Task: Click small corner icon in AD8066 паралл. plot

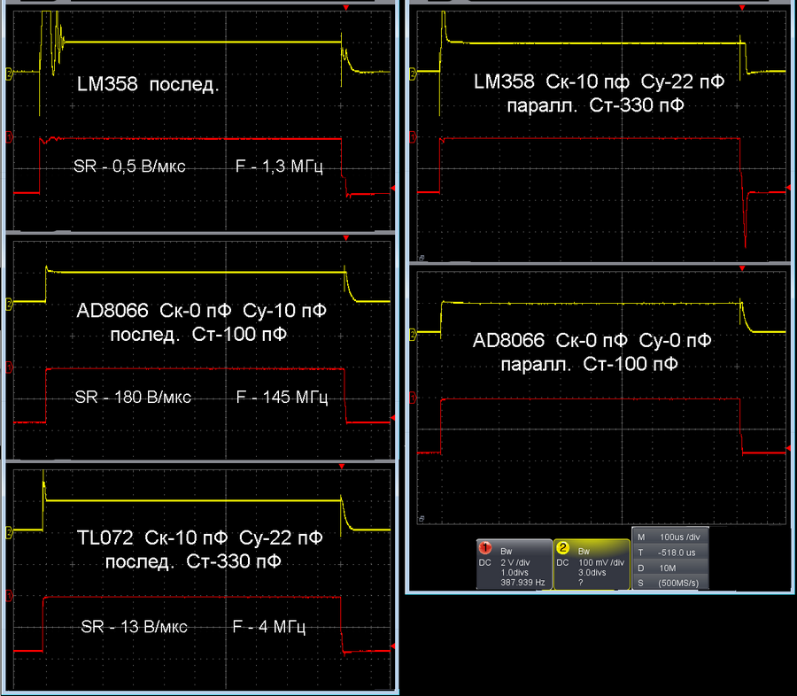Action: coord(422,519)
